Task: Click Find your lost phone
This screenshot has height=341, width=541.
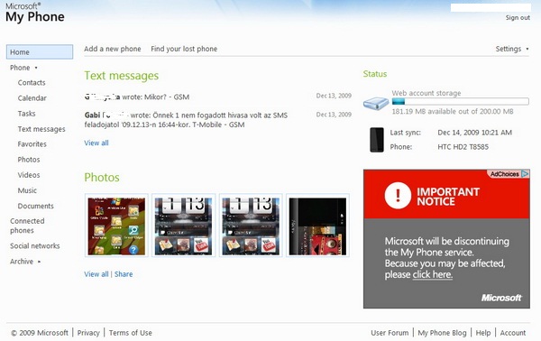Action: pos(184,49)
